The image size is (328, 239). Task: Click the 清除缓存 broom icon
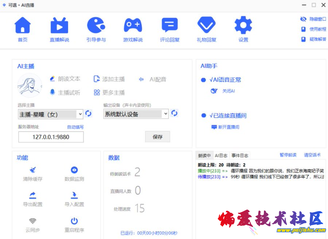click(33, 170)
